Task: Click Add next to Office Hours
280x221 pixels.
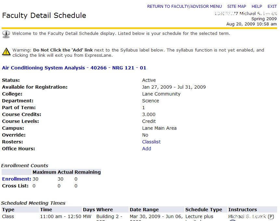Action: [146, 148]
